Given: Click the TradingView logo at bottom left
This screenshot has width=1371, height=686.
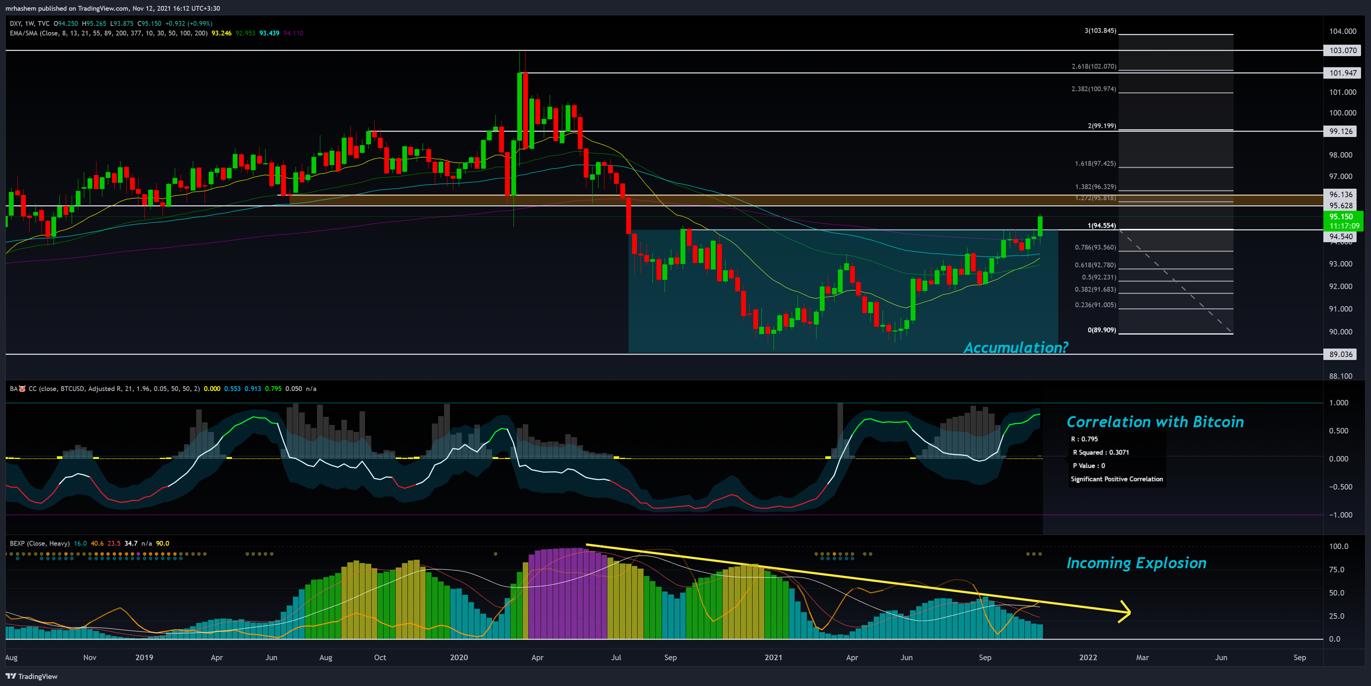Looking at the screenshot, I should pyautogui.click(x=31, y=676).
